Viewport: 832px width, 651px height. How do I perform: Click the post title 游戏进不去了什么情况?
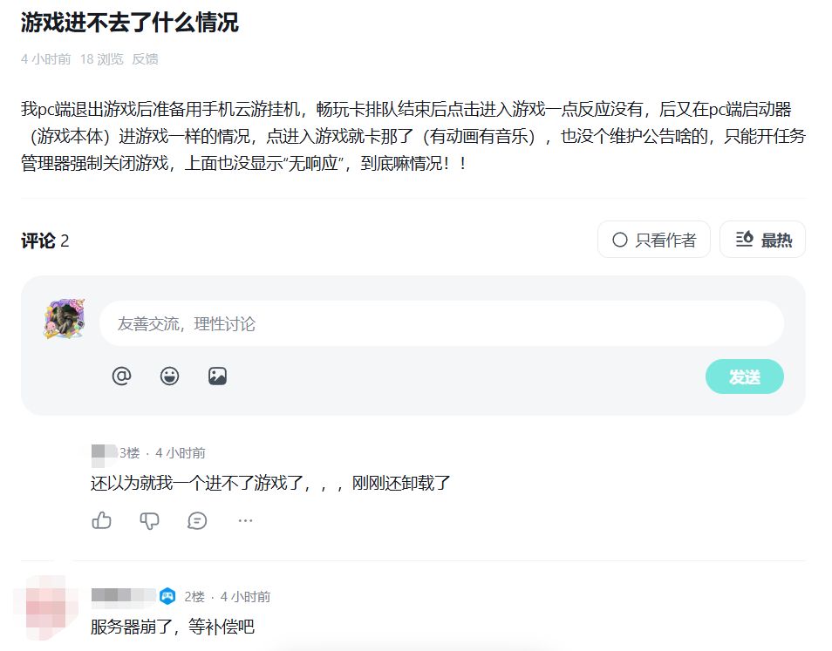coord(129,23)
